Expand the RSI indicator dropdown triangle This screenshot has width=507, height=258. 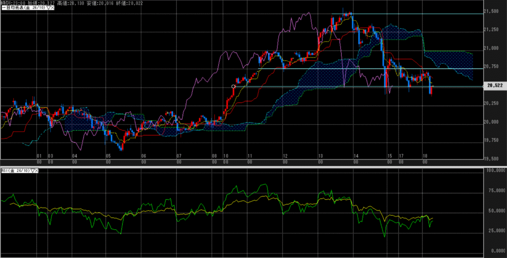(x=33, y=171)
